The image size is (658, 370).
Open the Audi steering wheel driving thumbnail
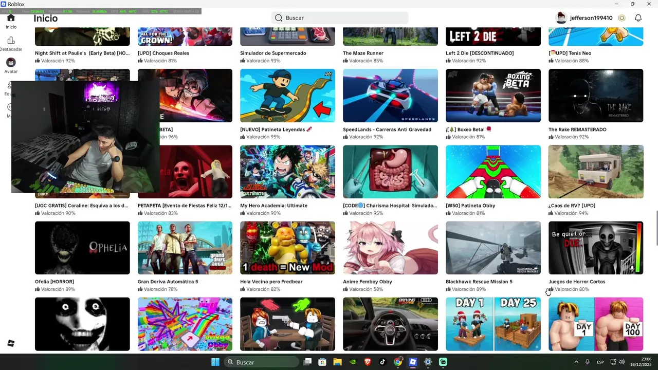(390, 324)
